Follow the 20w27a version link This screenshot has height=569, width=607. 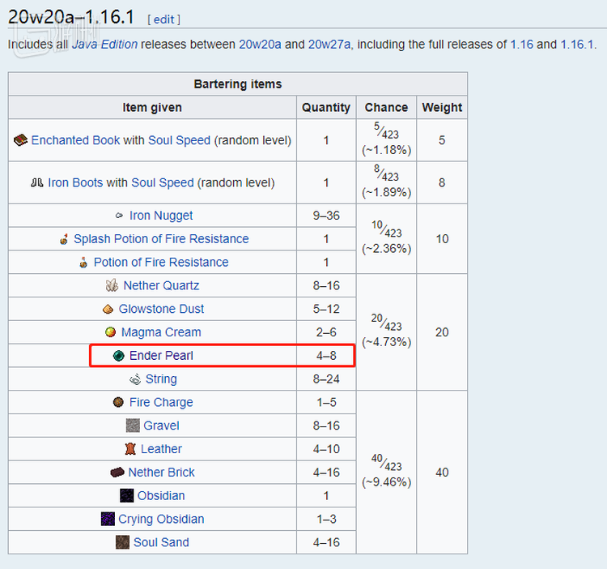[x=329, y=45]
